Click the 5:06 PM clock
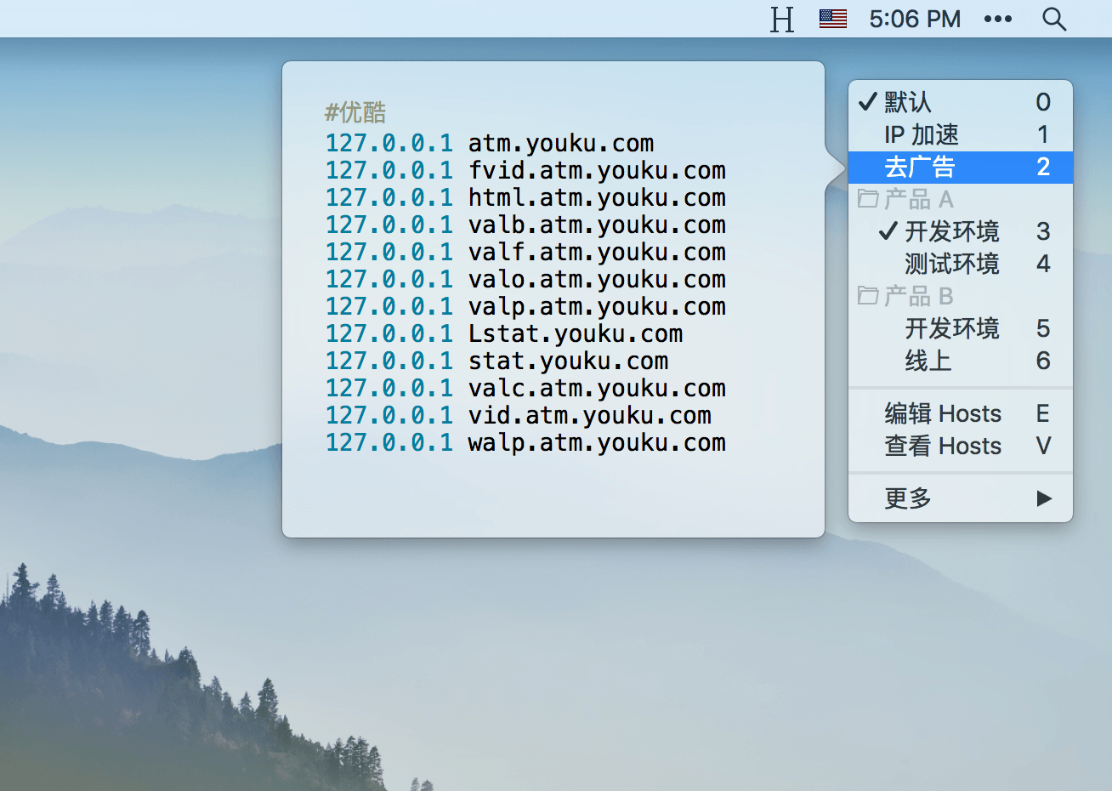This screenshot has width=1112, height=791. [915, 19]
